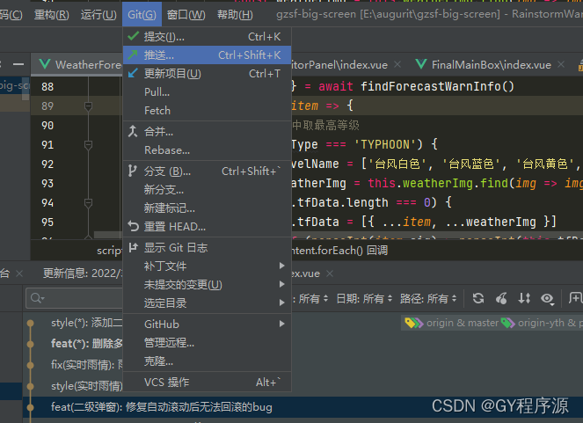
Task: Expand the 未提交的变更(U) submenu
Action: (208, 284)
